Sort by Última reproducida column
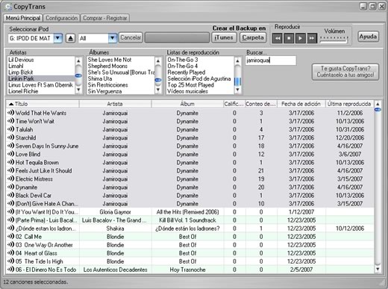388x289 pixels. tap(349, 104)
